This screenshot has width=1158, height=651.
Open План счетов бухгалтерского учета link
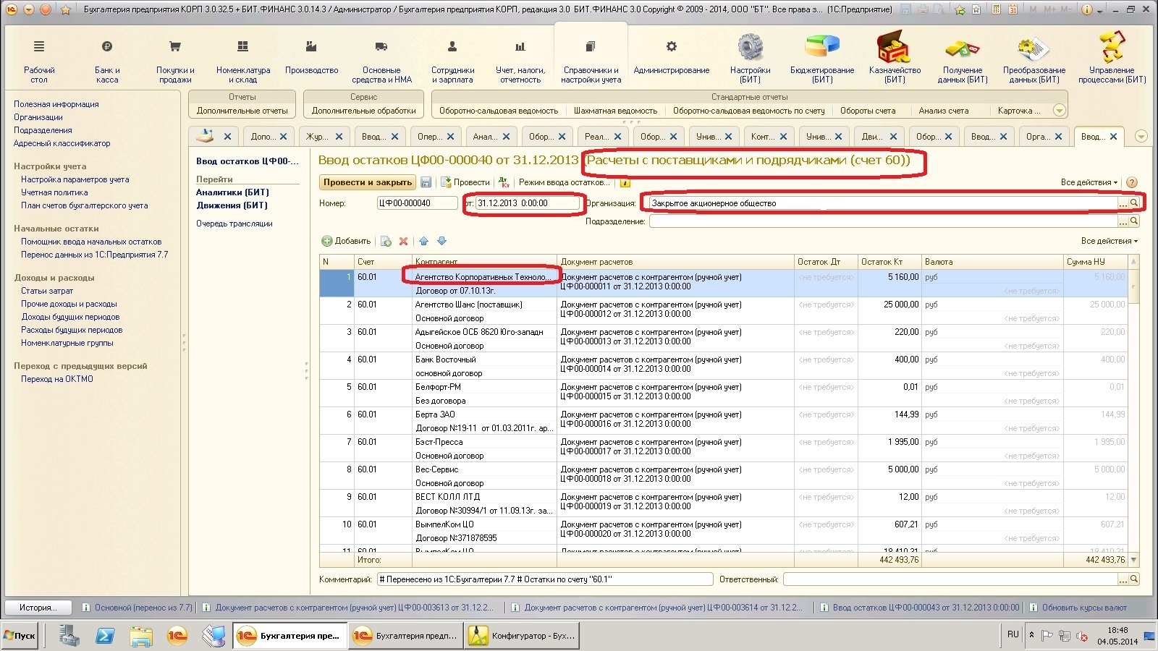click(x=84, y=205)
